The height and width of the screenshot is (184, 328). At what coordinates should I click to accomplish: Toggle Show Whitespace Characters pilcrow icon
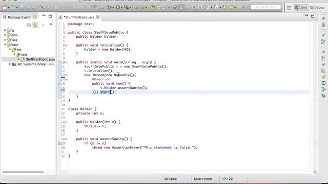click(200, 7)
